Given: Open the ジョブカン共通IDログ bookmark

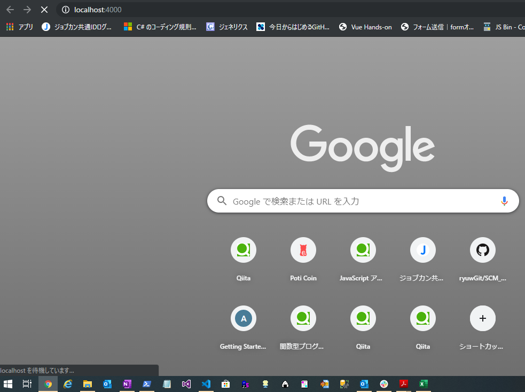Looking at the screenshot, I should pos(77,27).
